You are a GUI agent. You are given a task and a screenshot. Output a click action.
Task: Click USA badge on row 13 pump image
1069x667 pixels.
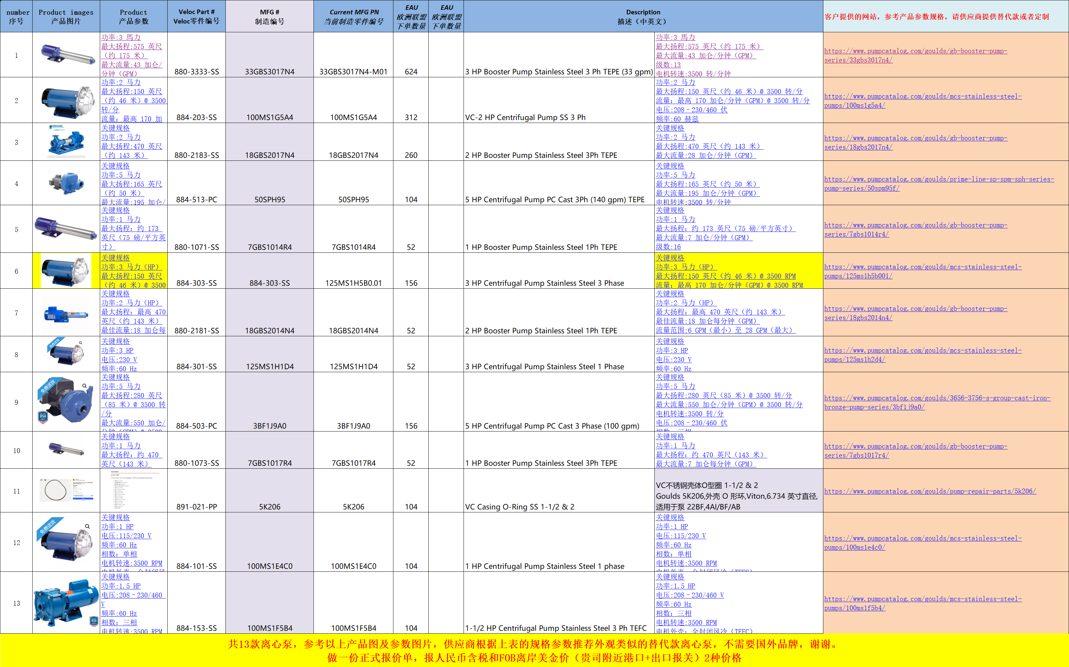point(94,621)
